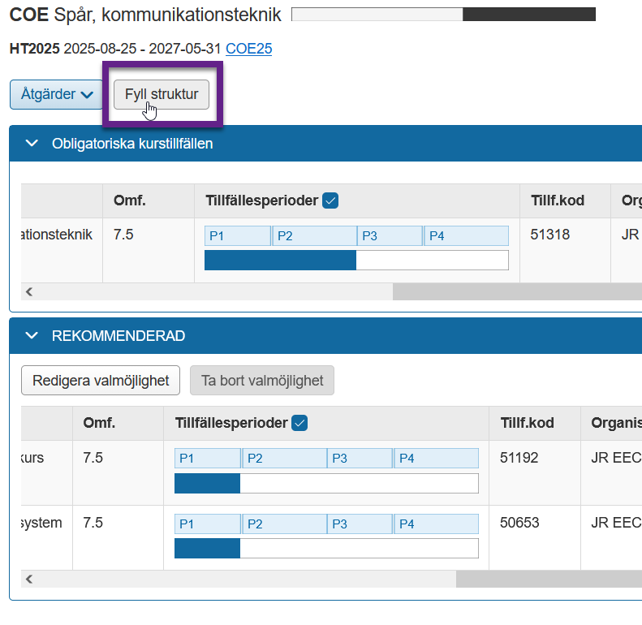Viewport: 642px width, 625px height.
Task: Select period P1 for course 51318
Action: click(x=237, y=236)
